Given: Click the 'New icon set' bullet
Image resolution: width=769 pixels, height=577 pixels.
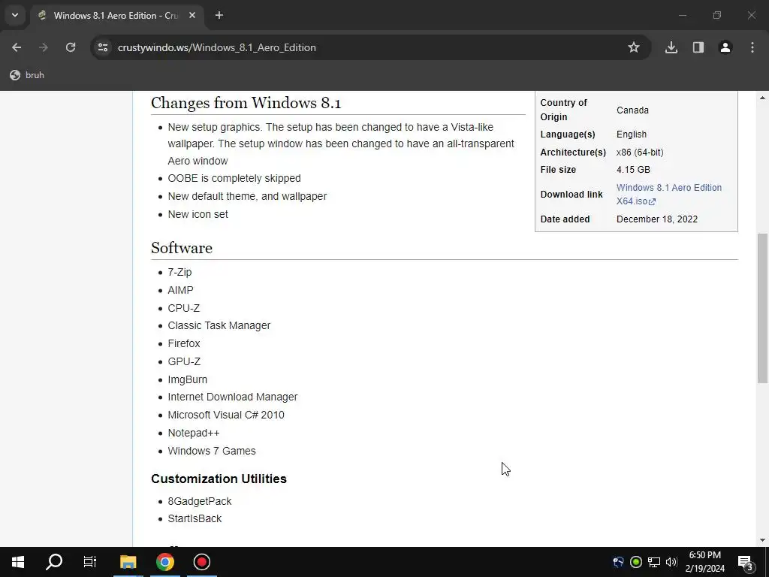Looking at the screenshot, I should 198,214.
